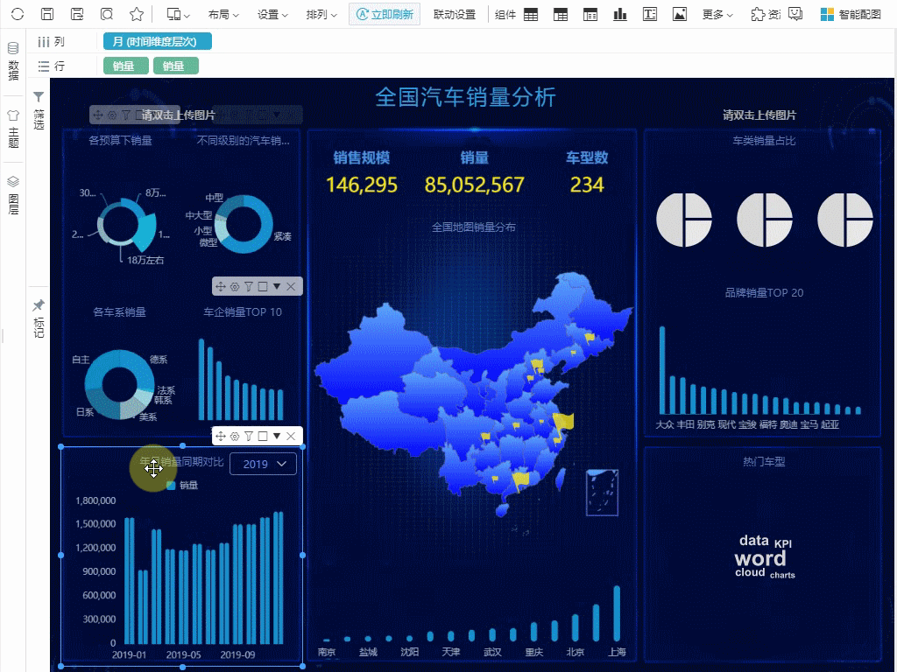
Task: Open the 主题 sidebar tab
Action: pos(13,129)
